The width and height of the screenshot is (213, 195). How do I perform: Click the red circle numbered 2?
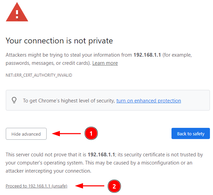coord(113,186)
